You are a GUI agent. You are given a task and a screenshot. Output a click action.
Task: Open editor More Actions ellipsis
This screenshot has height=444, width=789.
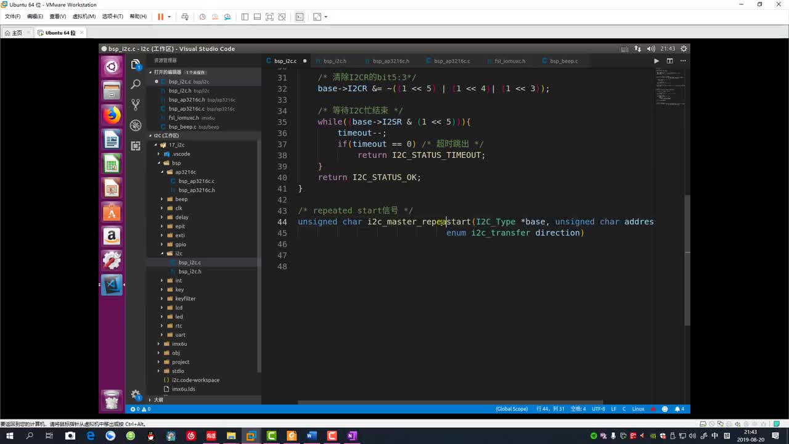coord(682,61)
